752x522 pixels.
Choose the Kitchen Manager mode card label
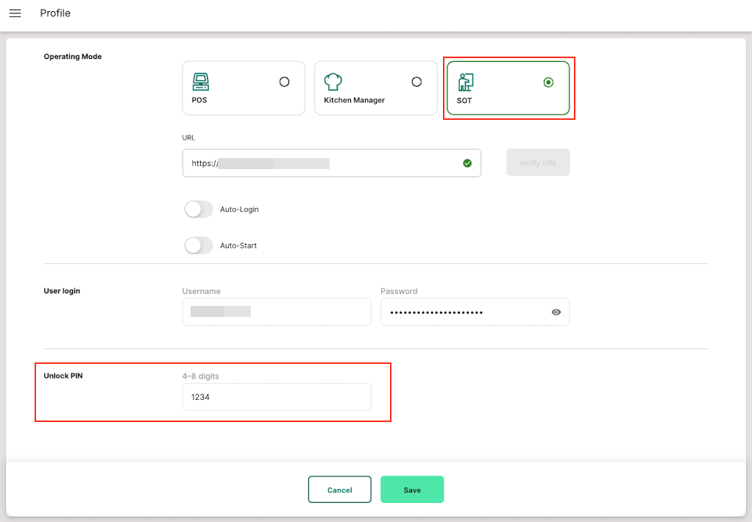(x=354, y=100)
